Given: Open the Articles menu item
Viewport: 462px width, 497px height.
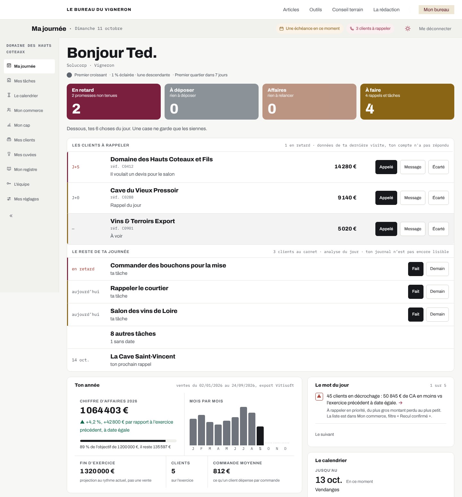Looking at the screenshot, I should click(291, 10).
